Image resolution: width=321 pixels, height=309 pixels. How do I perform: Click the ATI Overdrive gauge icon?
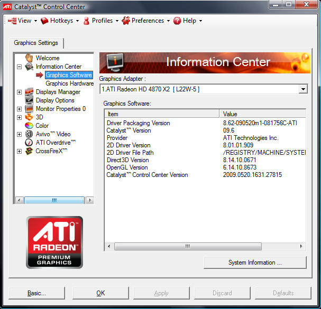(x=29, y=143)
